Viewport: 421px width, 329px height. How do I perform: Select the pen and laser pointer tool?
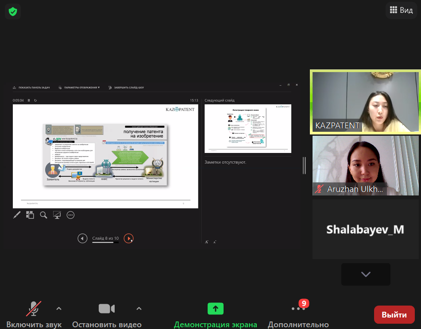coord(17,215)
